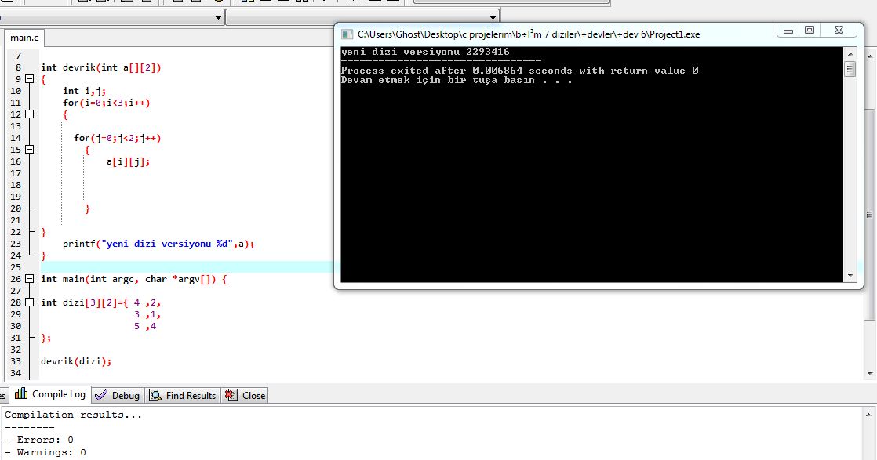Collapse the inner for loop fold at line 15
Image resolution: width=877 pixels, height=460 pixels.
tap(30, 150)
